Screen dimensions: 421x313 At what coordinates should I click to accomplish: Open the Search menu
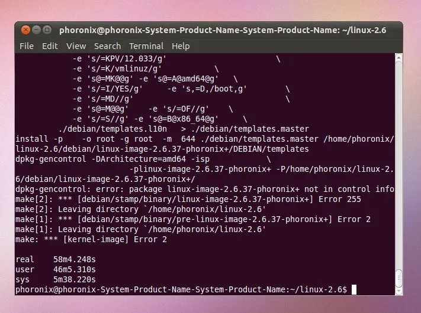click(x=107, y=46)
